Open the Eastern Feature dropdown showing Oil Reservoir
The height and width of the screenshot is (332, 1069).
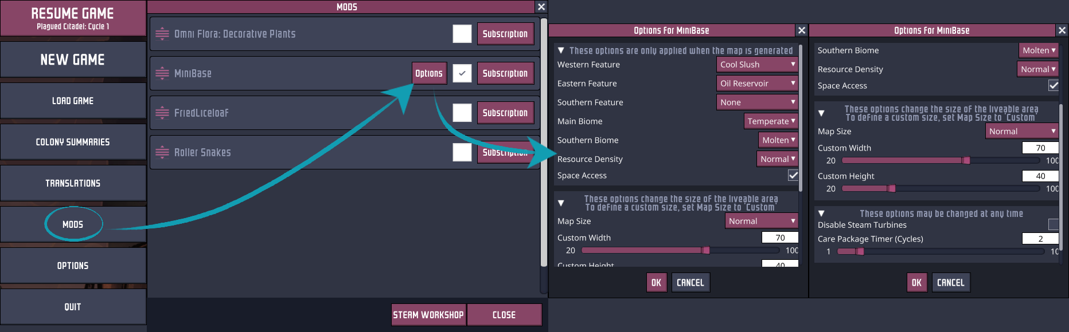pyautogui.click(x=757, y=84)
